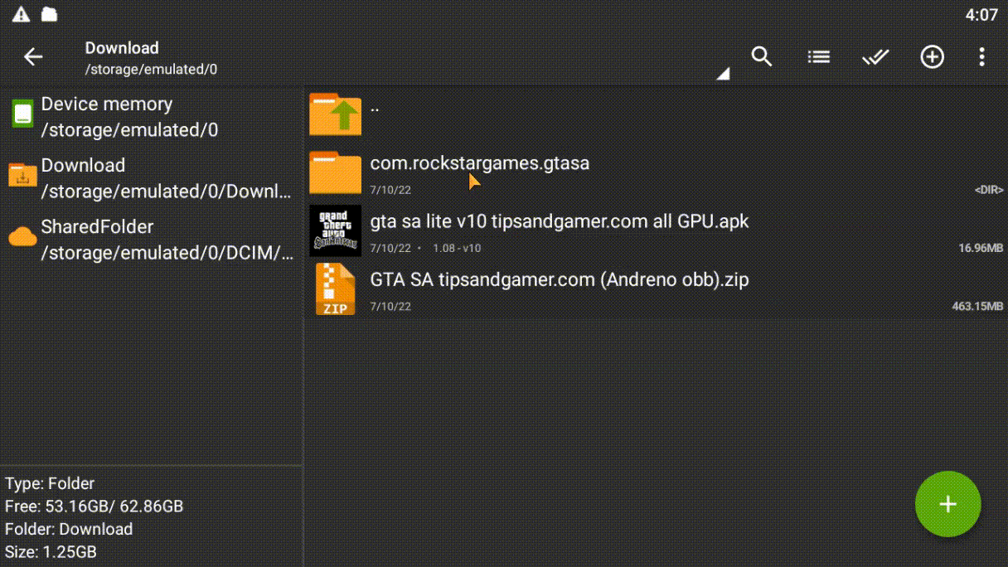Tap the circled plus toolbar icon
Viewport: 1008px width, 567px height.
point(933,56)
